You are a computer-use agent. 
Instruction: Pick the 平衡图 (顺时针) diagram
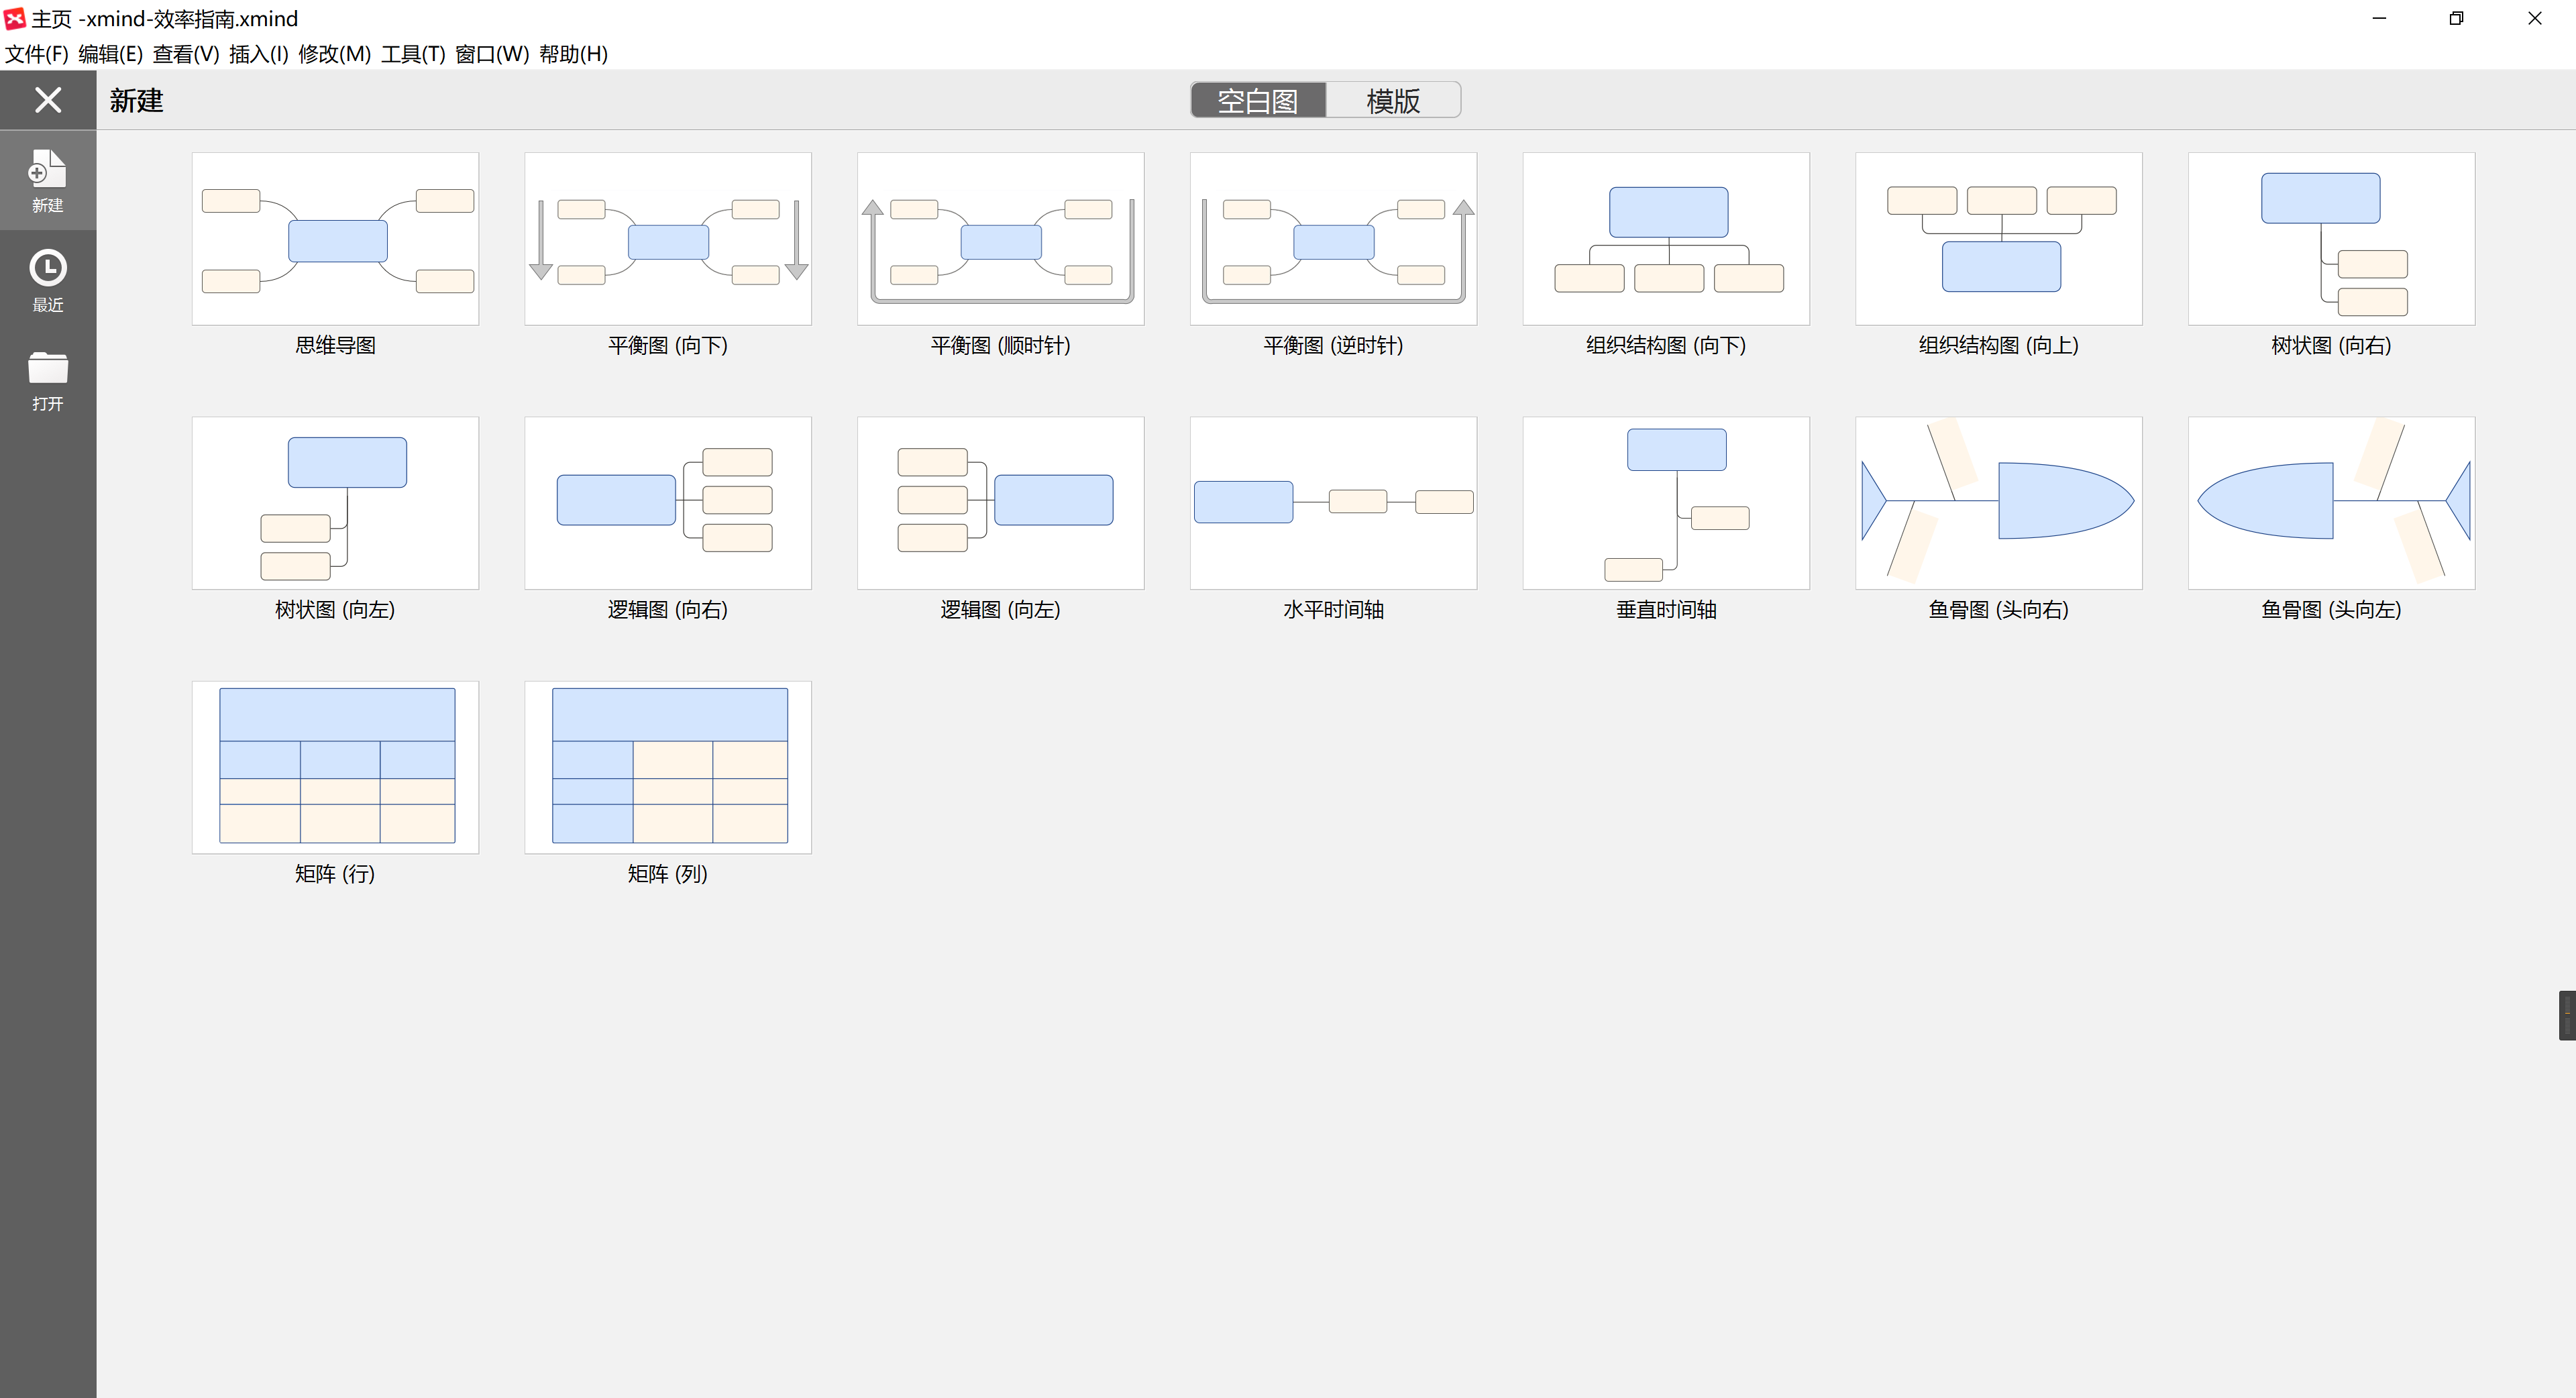click(x=1000, y=239)
